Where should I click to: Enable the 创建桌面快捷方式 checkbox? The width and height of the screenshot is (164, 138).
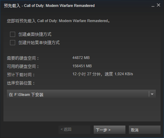click(12, 34)
